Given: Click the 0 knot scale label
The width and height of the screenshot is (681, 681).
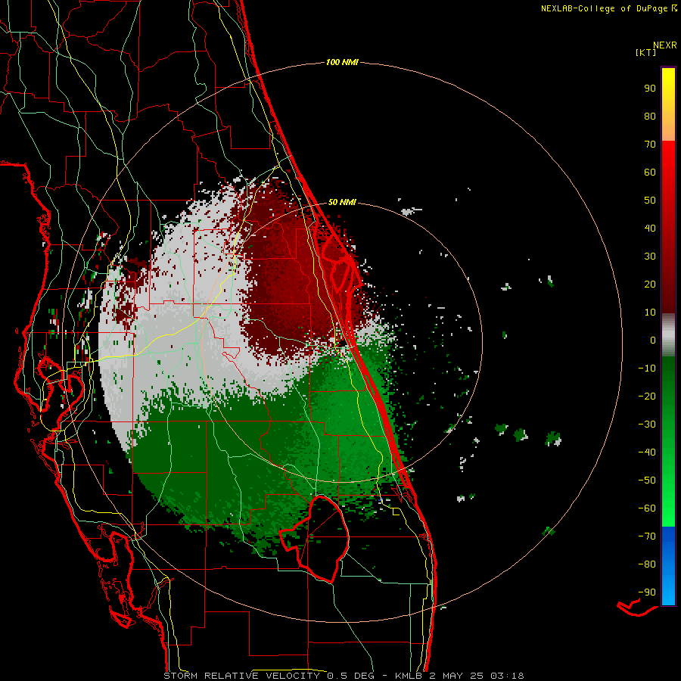Looking at the screenshot, I should point(653,340).
